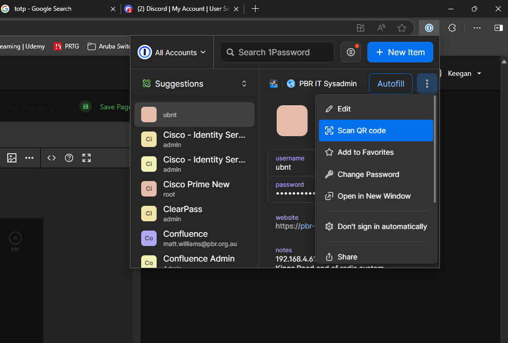The image size is (508, 343).
Task: Click the New Item button
Action: click(400, 52)
